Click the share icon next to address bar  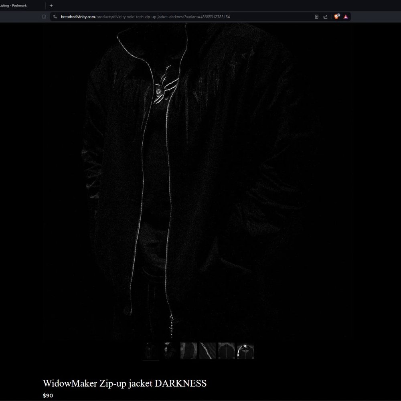click(x=325, y=16)
